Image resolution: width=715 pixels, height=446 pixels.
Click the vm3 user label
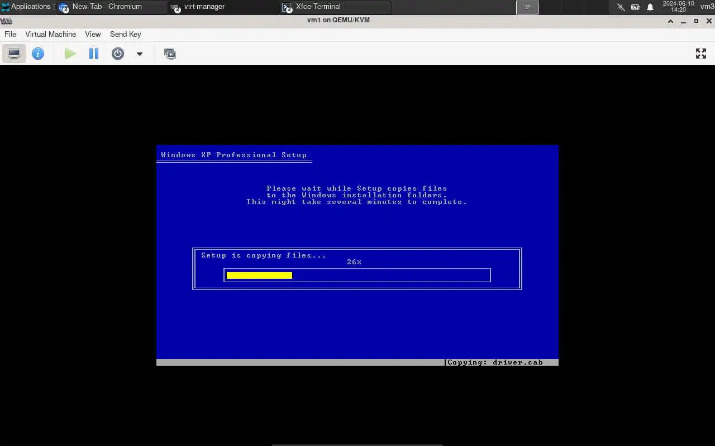pos(707,7)
